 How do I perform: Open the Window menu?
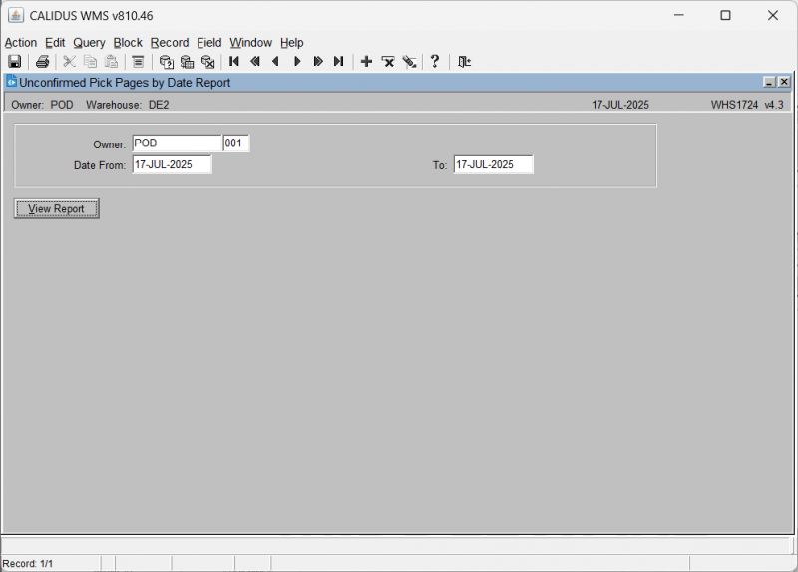251,43
